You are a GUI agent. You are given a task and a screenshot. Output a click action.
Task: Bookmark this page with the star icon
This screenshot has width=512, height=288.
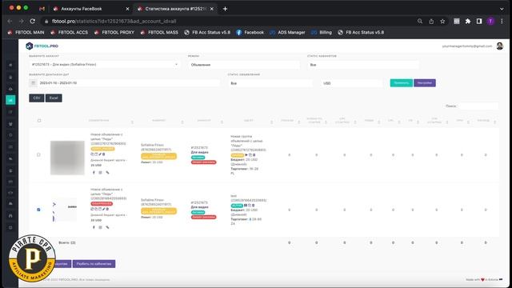(442, 22)
